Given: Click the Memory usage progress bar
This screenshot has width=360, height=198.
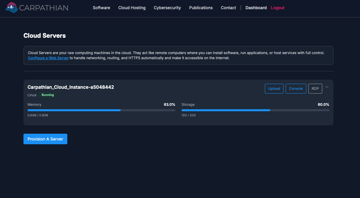Looking at the screenshot, I should 101,110.
